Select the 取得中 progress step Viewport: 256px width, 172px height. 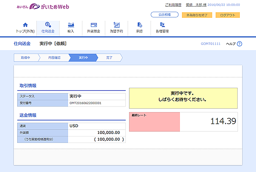pyautogui.click(x=26, y=58)
